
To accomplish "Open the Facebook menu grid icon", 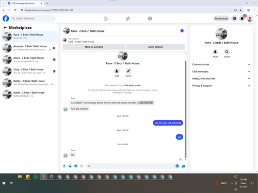I will click(x=234, y=19).
